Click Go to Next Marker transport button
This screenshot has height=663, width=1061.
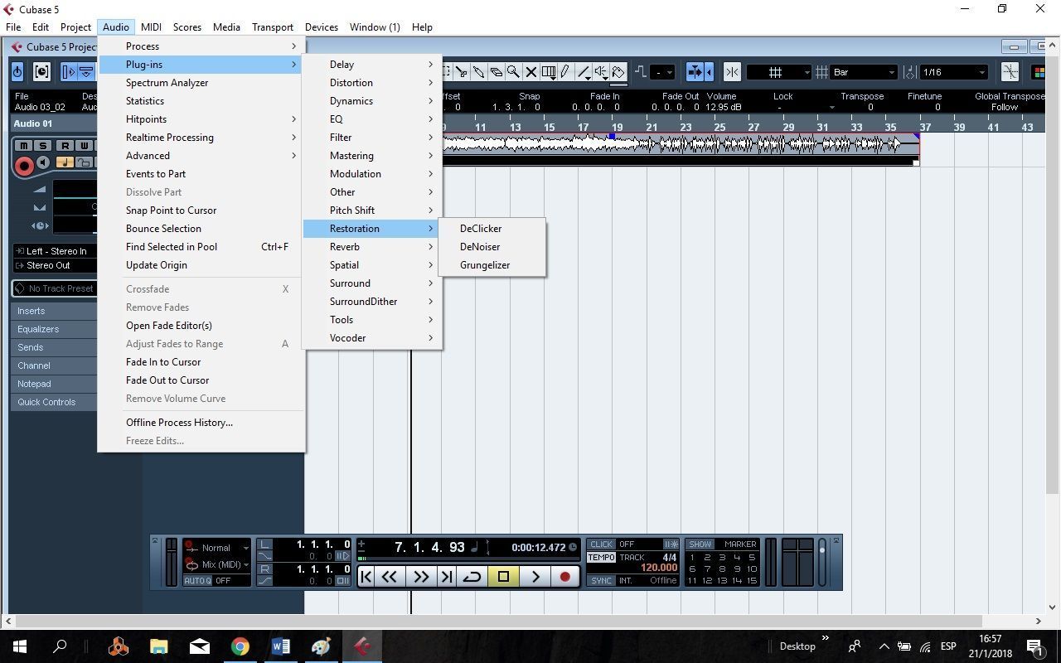(x=446, y=577)
